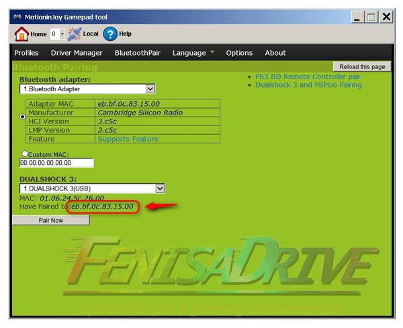Click the Cambridge Silicon Radio manufacturer cell
Viewport: 403px width, 328px height.
(157, 113)
